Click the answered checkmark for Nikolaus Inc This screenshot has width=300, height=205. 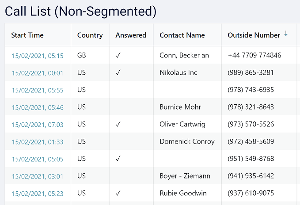118,72
